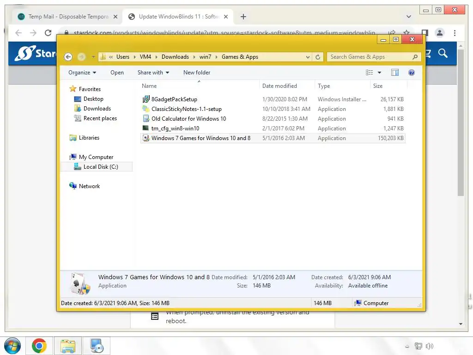Go back with the Explorer back arrow
473x355 pixels.
coord(68,57)
